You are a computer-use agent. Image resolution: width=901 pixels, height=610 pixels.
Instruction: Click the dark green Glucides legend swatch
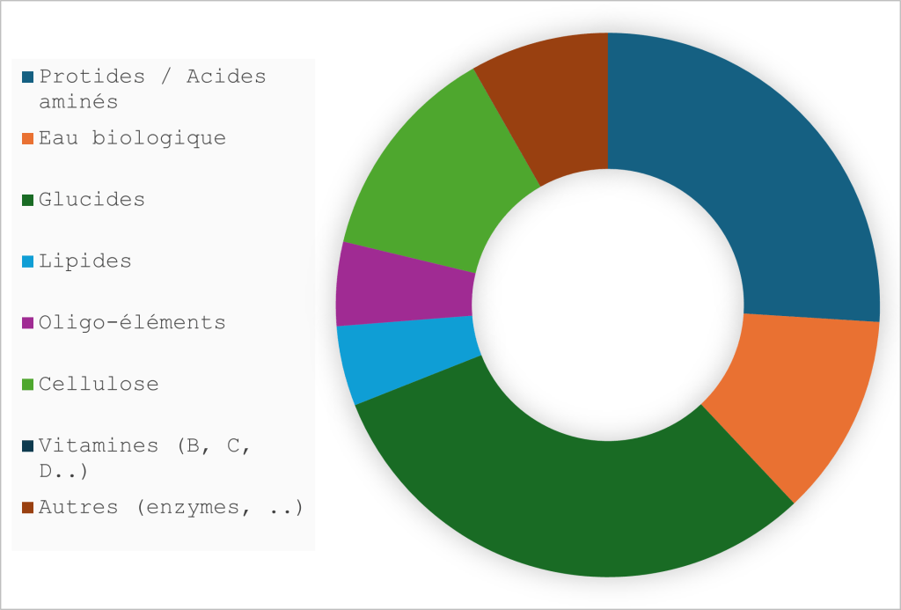click(29, 201)
